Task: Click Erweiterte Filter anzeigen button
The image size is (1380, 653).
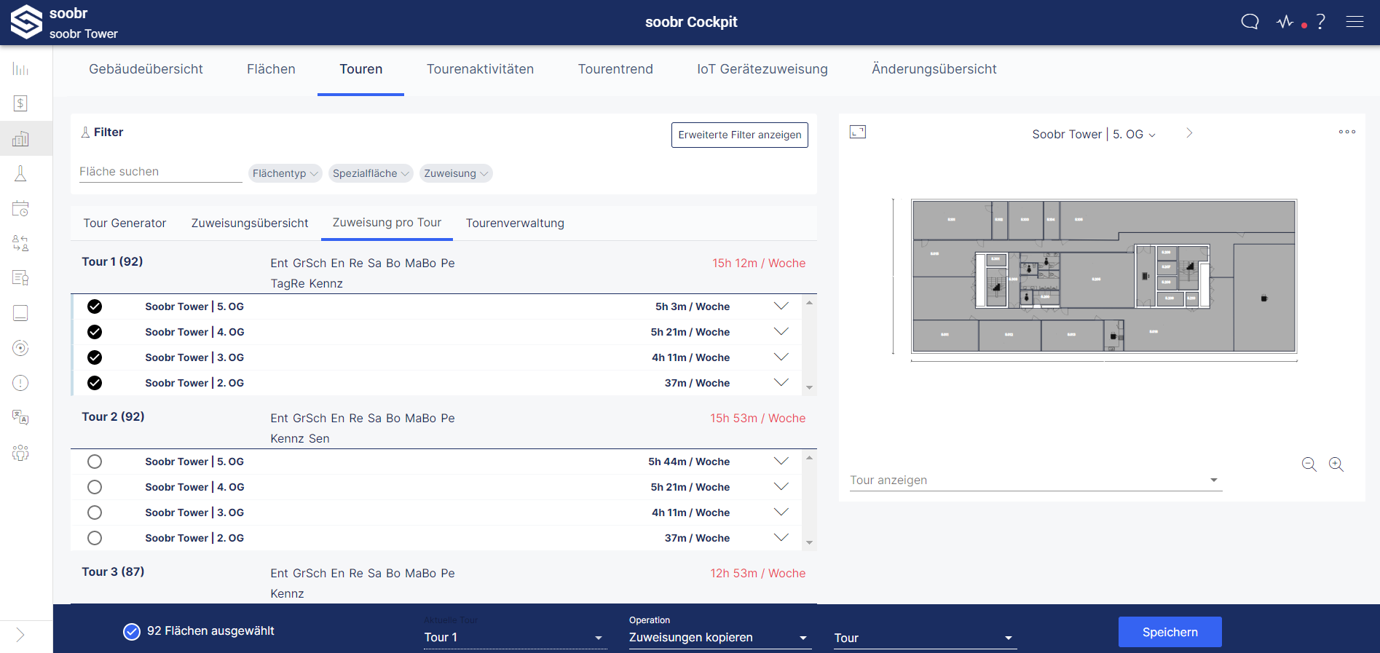Action: tap(740, 135)
